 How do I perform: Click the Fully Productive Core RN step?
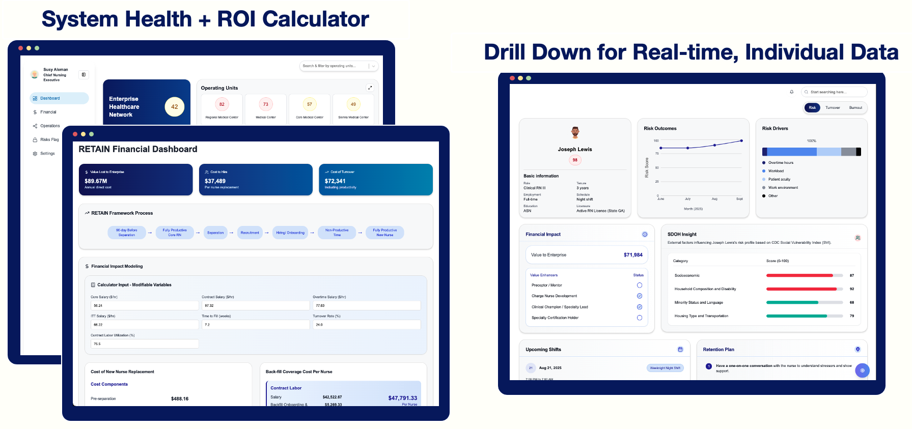(175, 233)
